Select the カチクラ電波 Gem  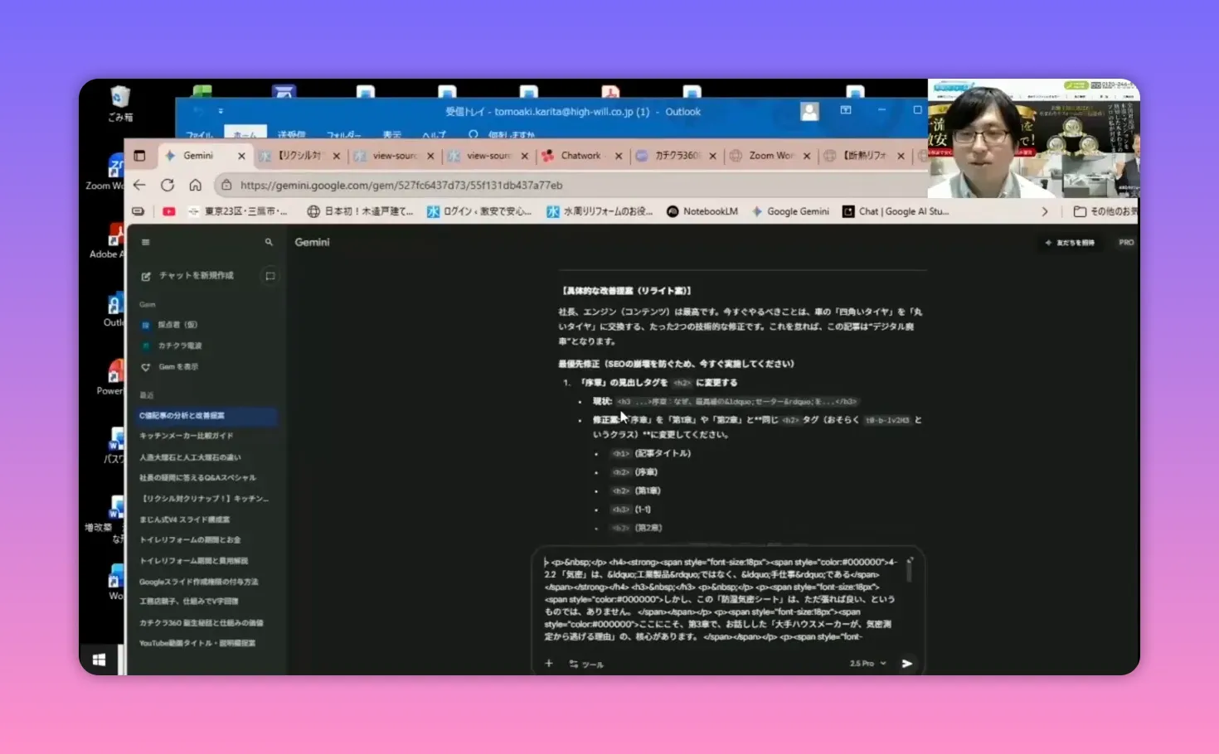(x=178, y=346)
